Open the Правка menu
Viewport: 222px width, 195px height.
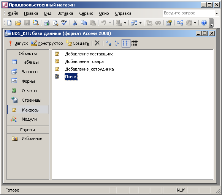click(31, 13)
